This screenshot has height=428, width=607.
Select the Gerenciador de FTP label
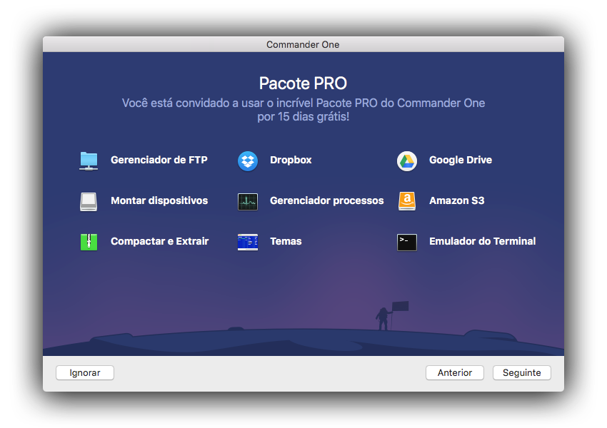pyautogui.click(x=159, y=160)
